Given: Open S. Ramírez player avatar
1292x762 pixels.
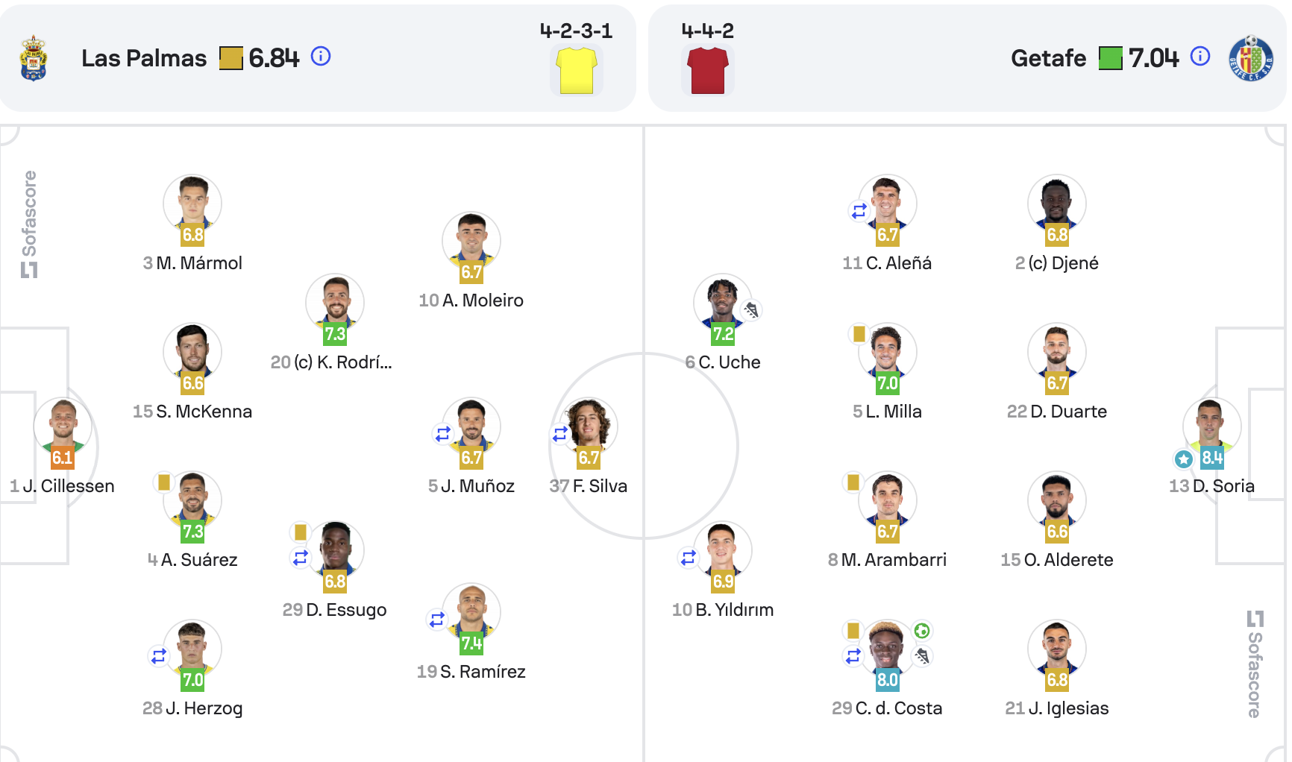Looking at the screenshot, I should (x=471, y=611).
